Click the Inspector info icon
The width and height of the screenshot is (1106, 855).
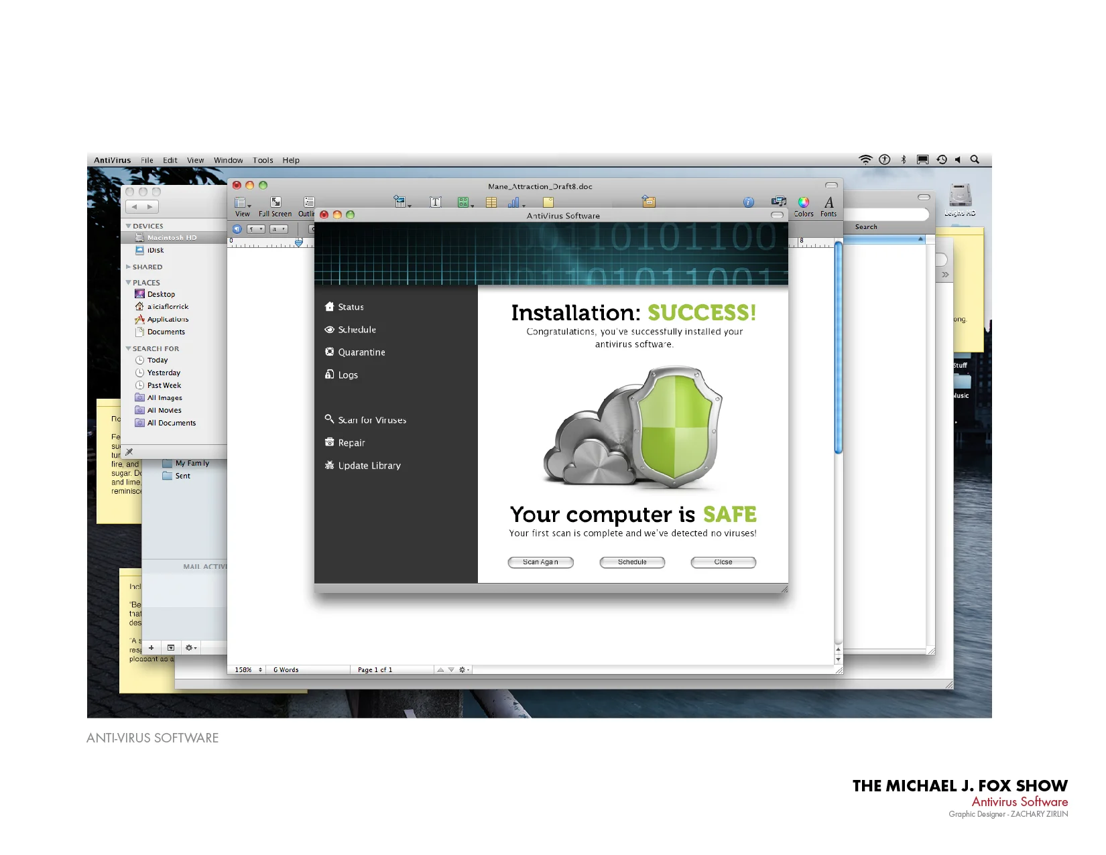pos(749,202)
